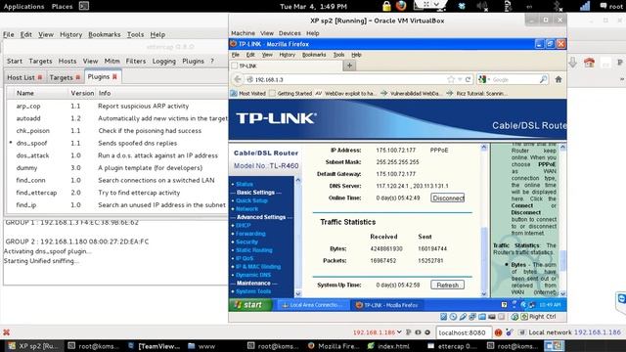Sort plugins by Version column header
Viewport: 626px width, 352px height.
click(x=82, y=93)
